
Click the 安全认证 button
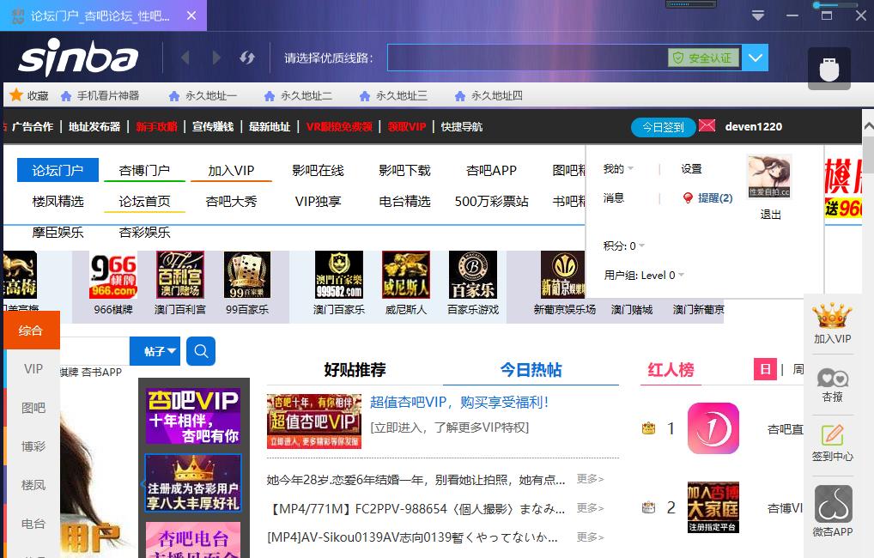pos(703,58)
